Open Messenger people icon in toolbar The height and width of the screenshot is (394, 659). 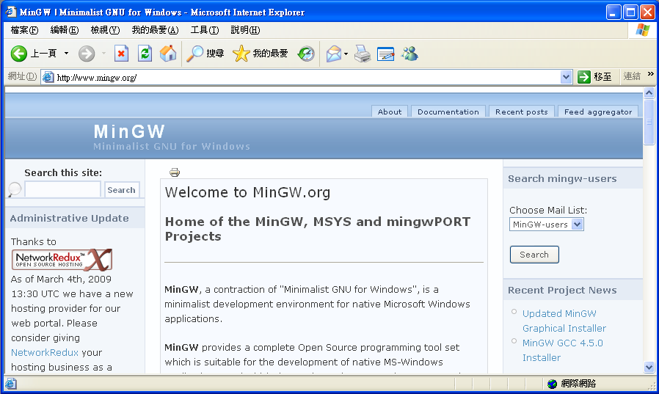click(x=409, y=54)
